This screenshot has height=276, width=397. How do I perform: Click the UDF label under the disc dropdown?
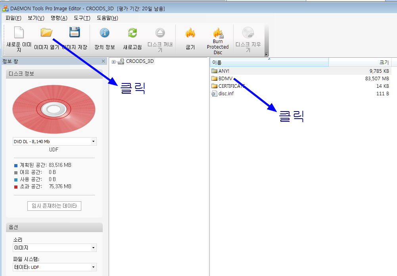[54, 149]
